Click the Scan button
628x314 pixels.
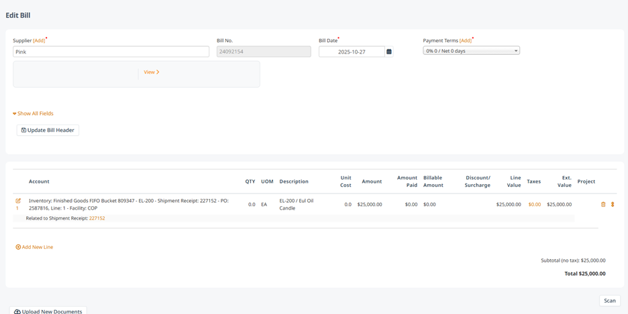pos(610,301)
